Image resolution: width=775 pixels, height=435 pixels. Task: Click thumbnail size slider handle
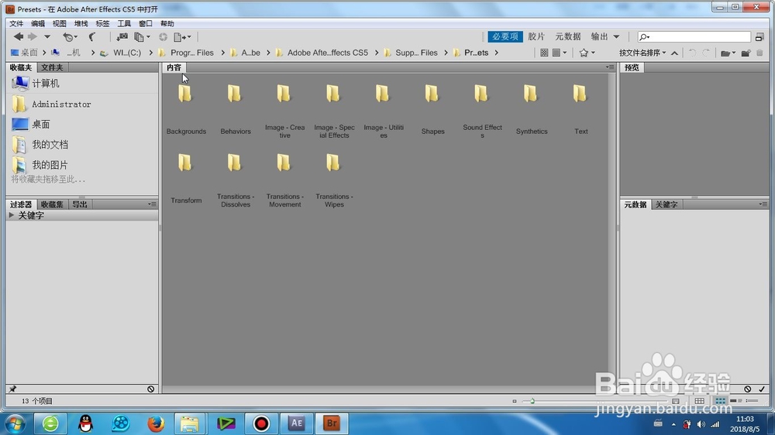tap(532, 401)
